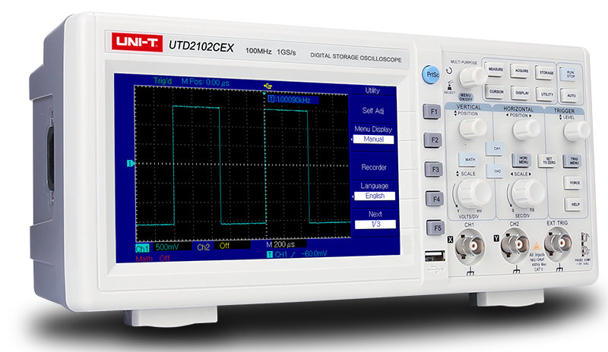Select the DISPLAY panel button

pyautogui.click(x=522, y=93)
